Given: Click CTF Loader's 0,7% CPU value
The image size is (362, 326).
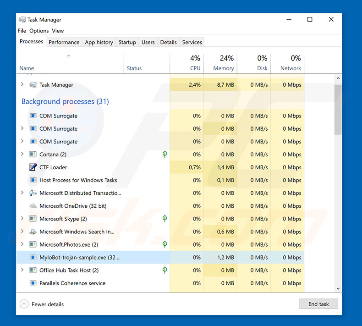Looking at the screenshot, I should [195, 167].
